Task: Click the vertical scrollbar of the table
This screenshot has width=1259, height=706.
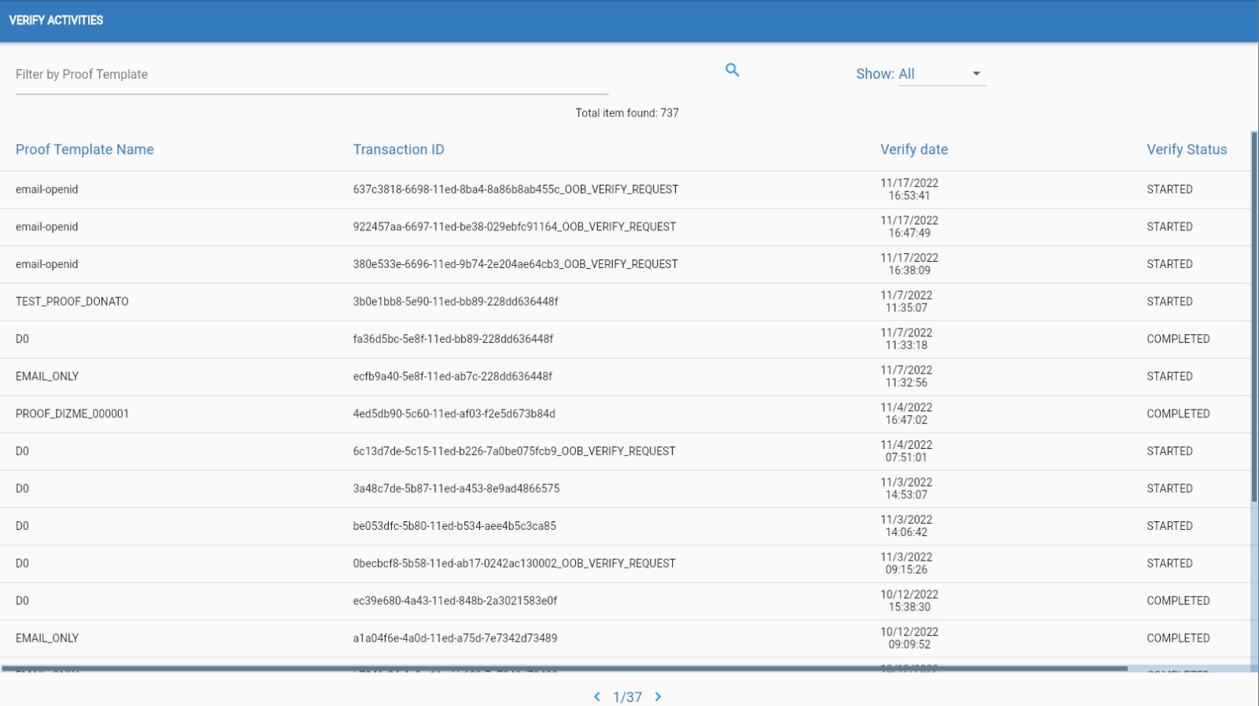Action: point(1254,318)
